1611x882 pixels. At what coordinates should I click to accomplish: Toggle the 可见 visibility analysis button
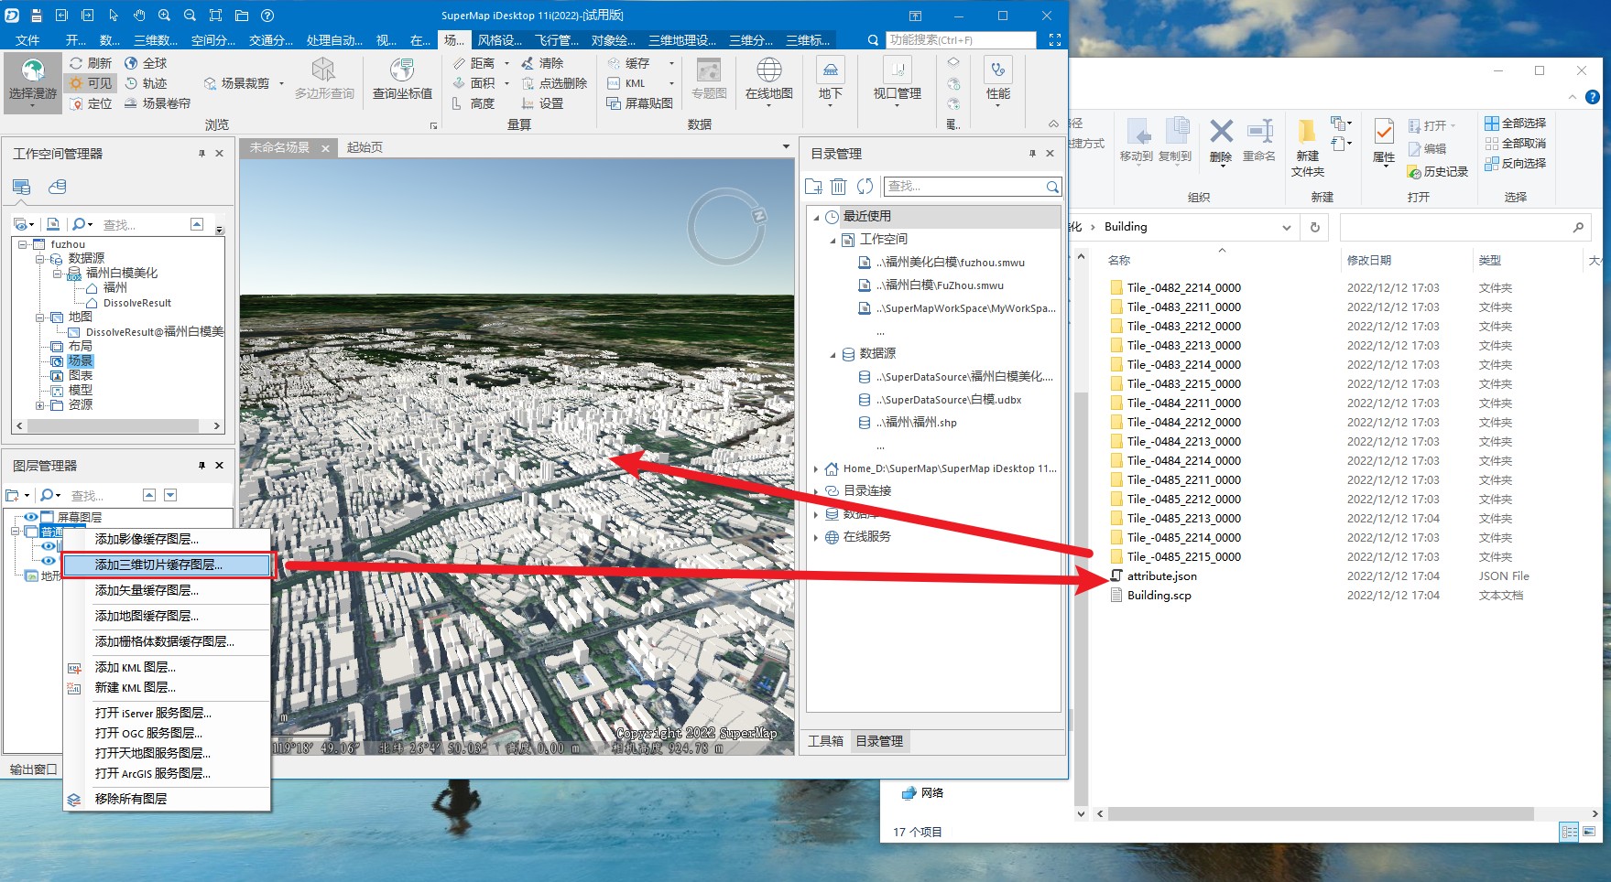click(90, 83)
